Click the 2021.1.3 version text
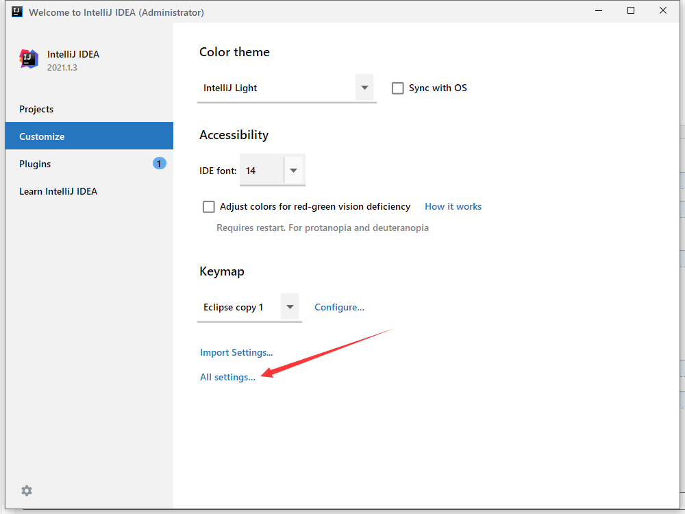 pyautogui.click(x=62, y=68)
